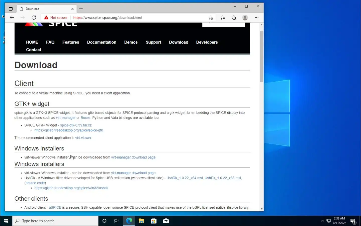Click page scrollbar down arrow
Viewport: 361px width, 226px height.
pyautogui.click(x=261, y=209)
